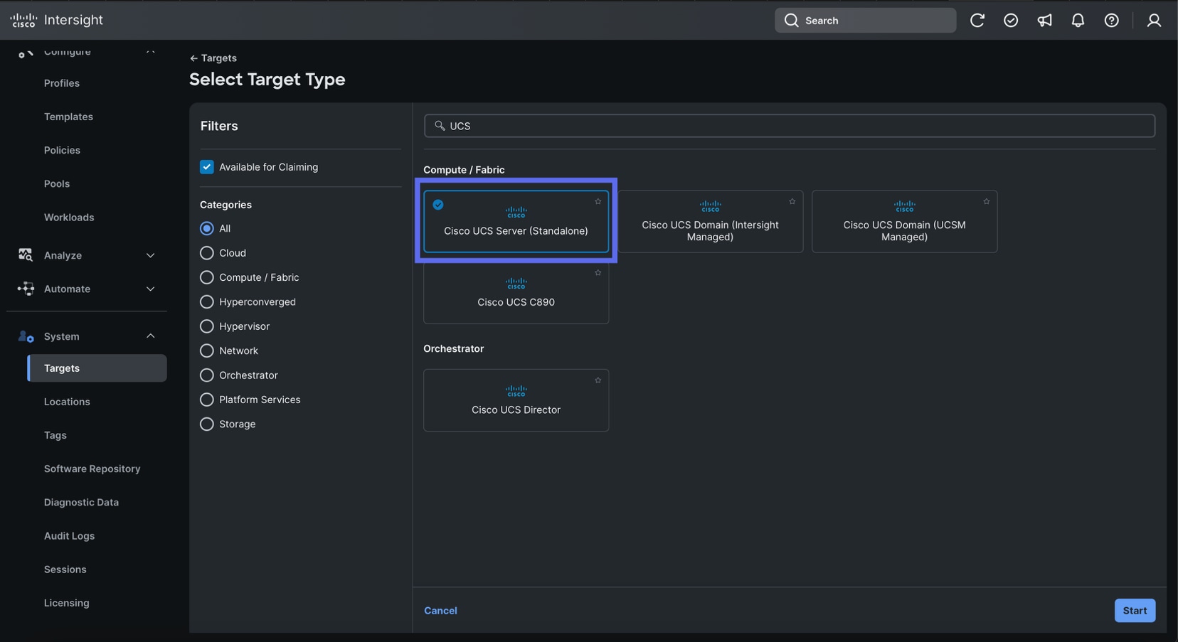Open the announcements megaphone icon
This screenshot has height=642, width=1178.
1044,21
